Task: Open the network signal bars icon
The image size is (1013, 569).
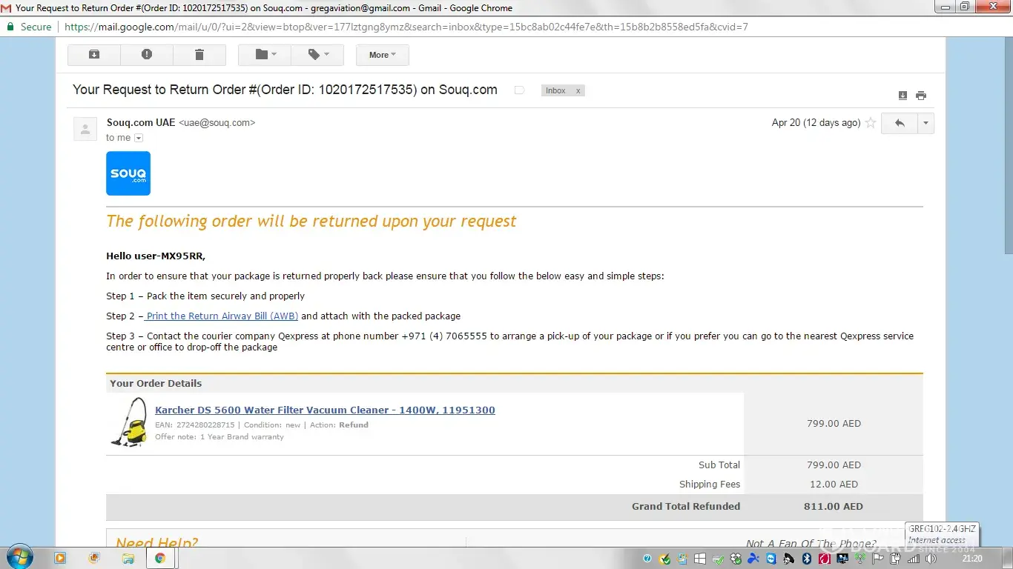Action: point(913,559)
